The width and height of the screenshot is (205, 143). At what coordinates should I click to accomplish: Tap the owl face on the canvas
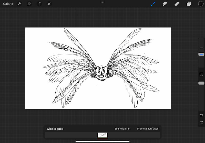pyautogui.click(x=102, y=73)
